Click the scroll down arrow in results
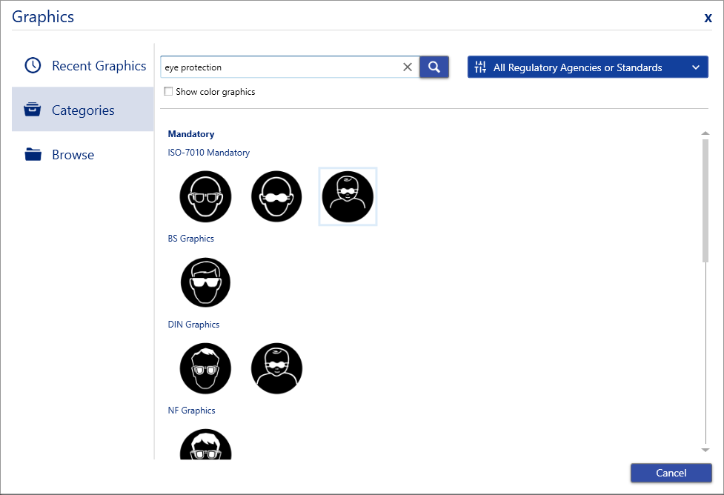The height and width of the screenshot is (495, 724). pos(705,450)
